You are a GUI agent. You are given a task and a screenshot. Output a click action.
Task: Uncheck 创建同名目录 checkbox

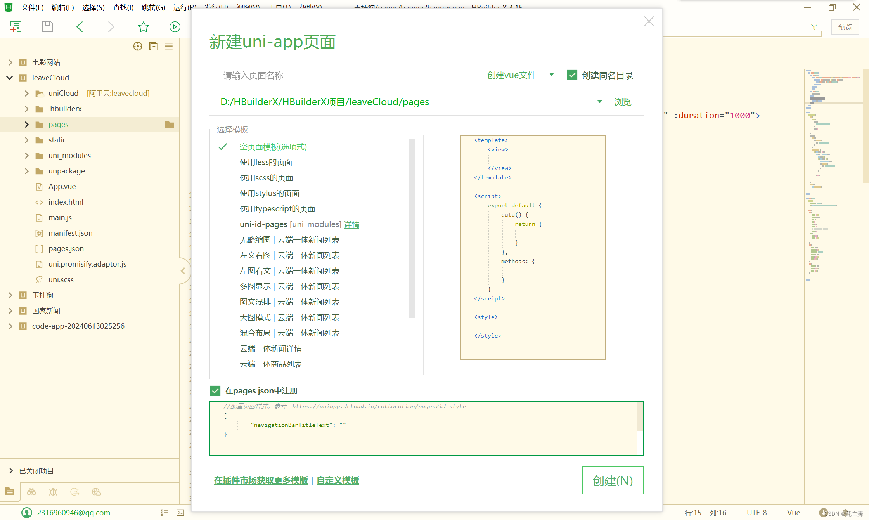click(x=572, y=75)
